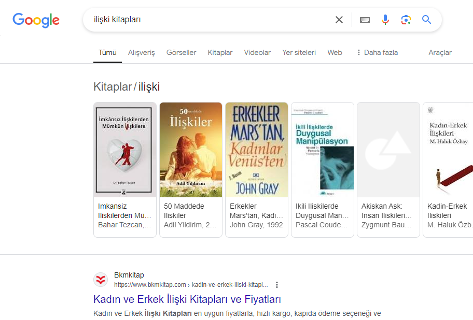Click the bkmkitap.com URL breadcrumb
This screenshot has width=473, height=320.
(191, 285)
